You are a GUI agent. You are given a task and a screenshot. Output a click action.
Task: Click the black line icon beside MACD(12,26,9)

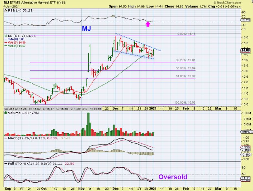(6, 138)
